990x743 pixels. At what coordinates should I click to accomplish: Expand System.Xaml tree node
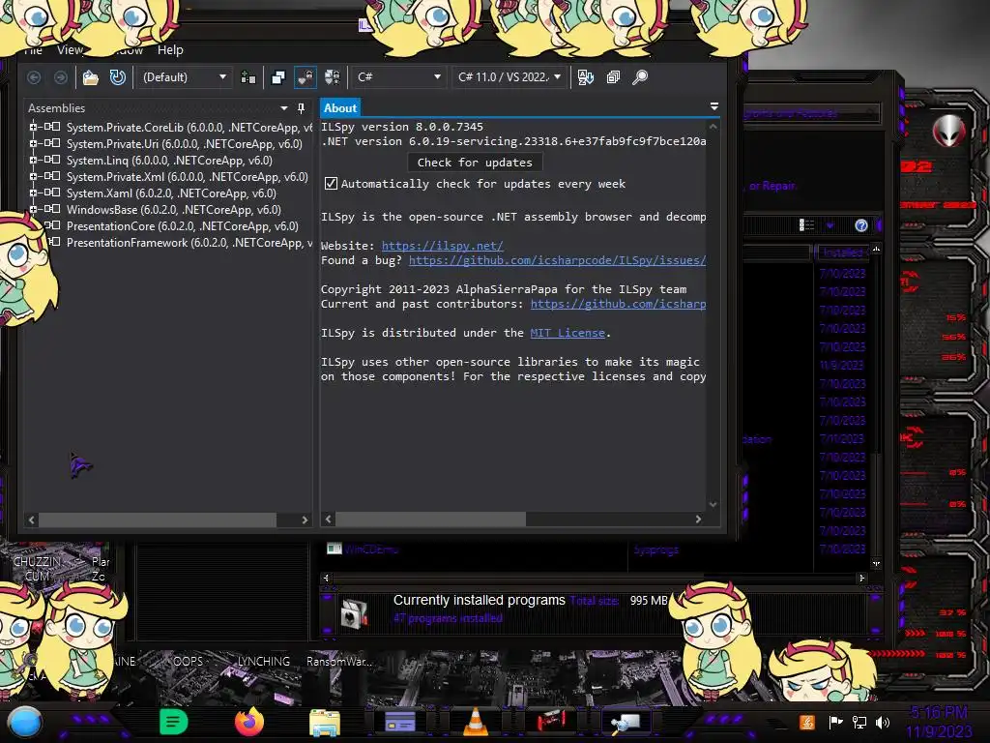point(33,193)
